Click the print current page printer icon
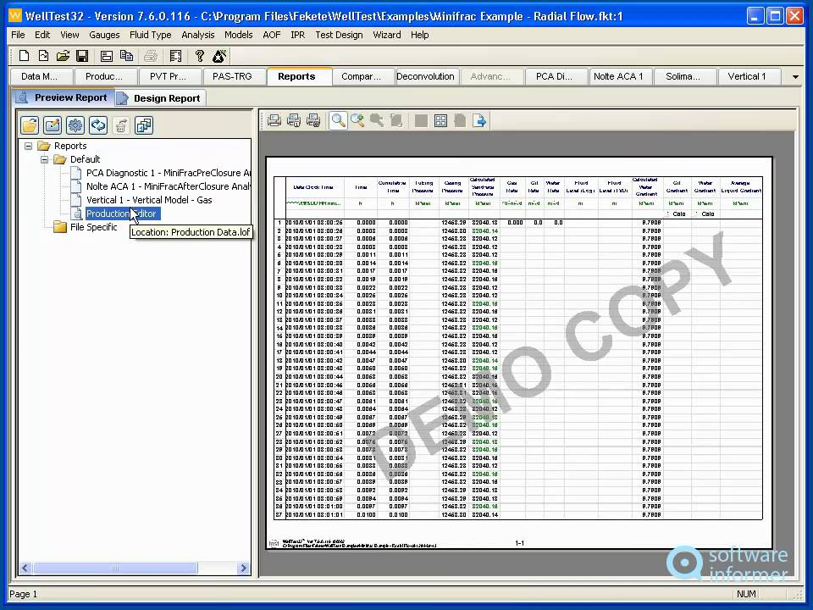This screenshot has height=610, width=813. coord(294,121)
